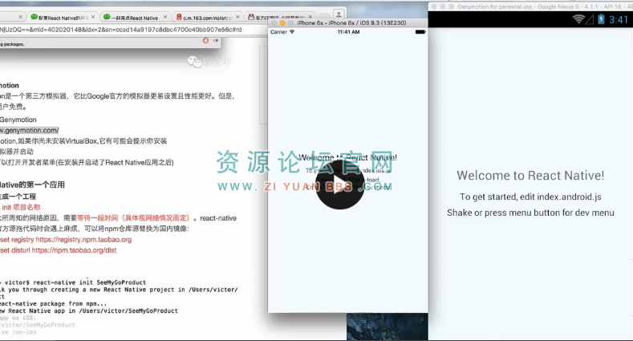The height and width of the screenshot is (341, 633).
Task: Click 'Welcome to React Native!' in the Android emulator
Action: tap(530, 176)
